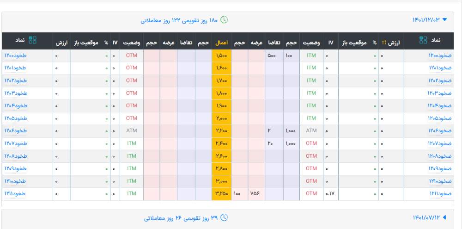Open call symbol ضخود۱۲۰۳
The width and height of the screenshot is (462, 229).
click(x=439, y=93)
